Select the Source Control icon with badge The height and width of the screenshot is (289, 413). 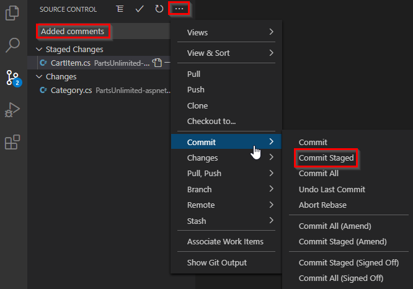point(12,78)
